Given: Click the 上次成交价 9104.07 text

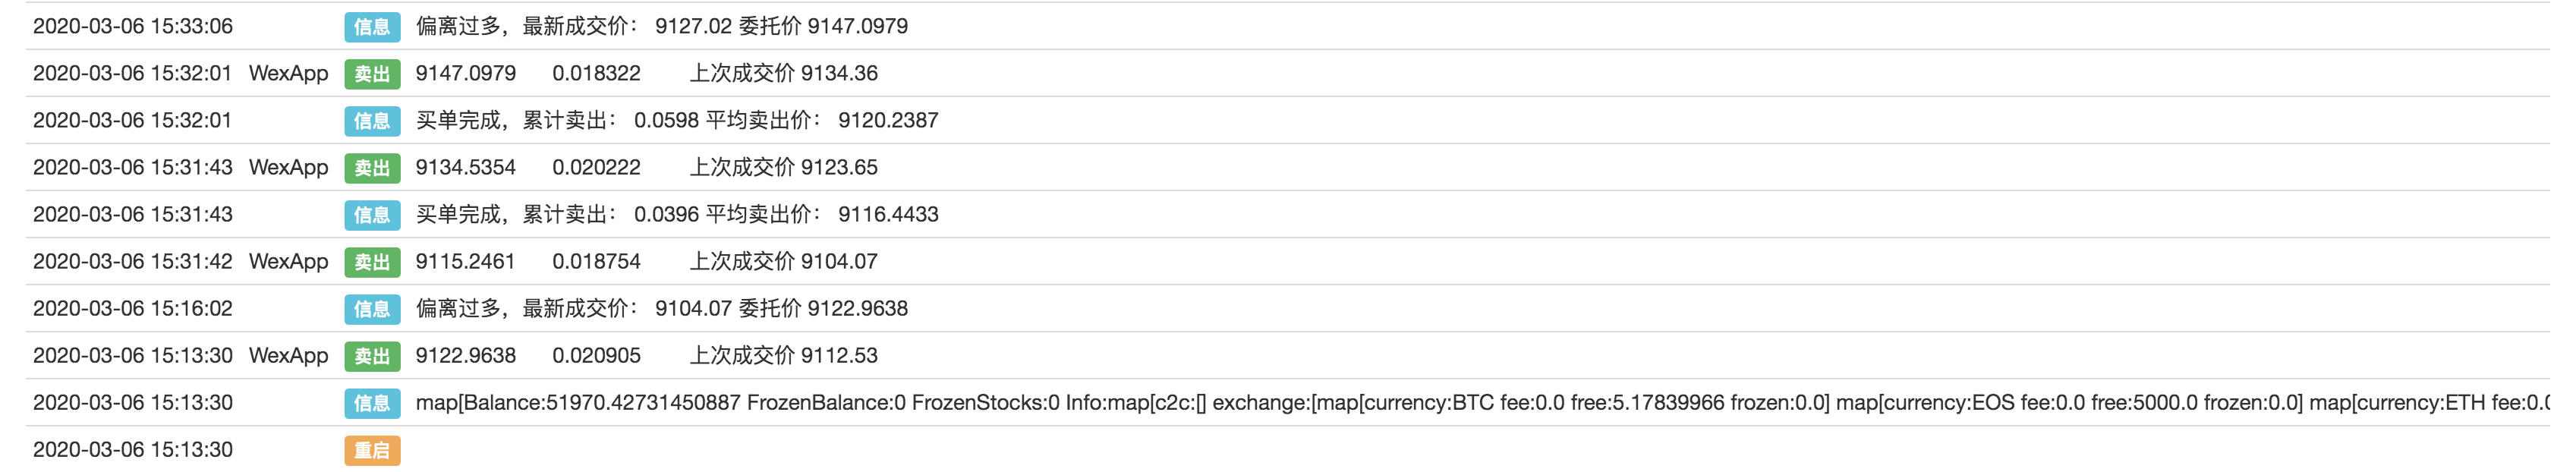Looking at the screenshot, I should 783,261.
